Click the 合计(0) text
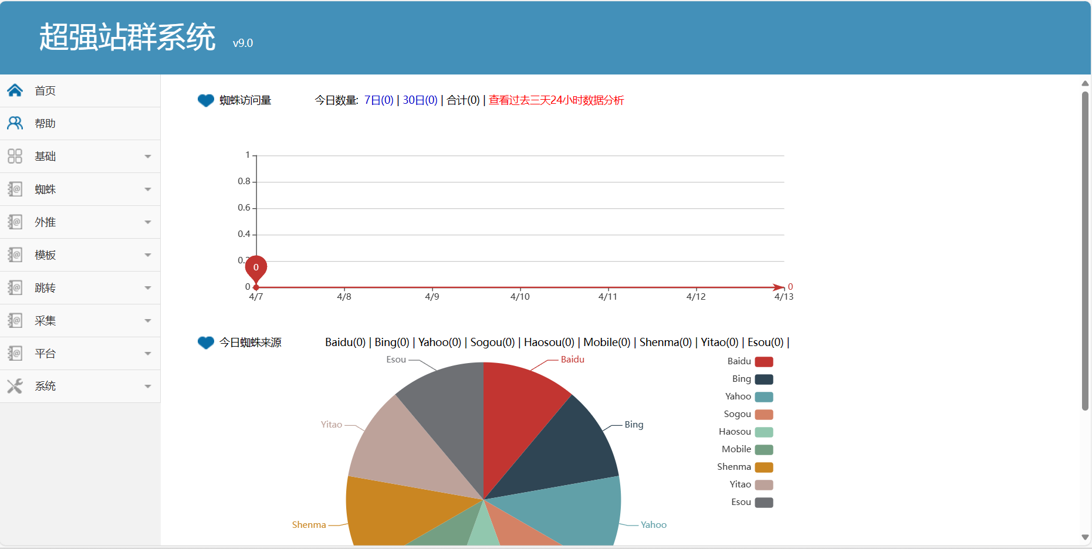The width and height of the screenshot is (1092, 549). tap(463, 100)
